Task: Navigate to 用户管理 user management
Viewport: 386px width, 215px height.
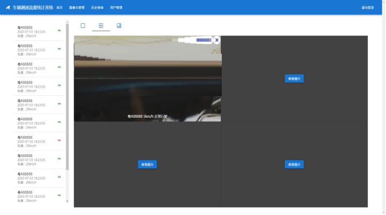Action: click(x=116, y=8)
